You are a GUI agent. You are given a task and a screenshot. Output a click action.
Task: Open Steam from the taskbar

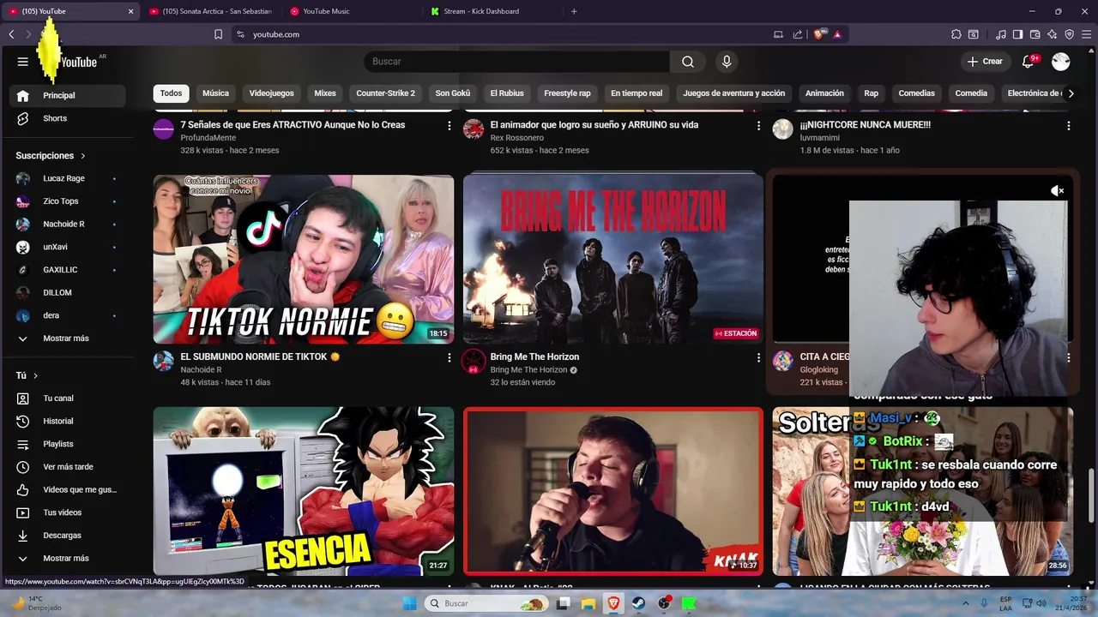click(638, 603)
